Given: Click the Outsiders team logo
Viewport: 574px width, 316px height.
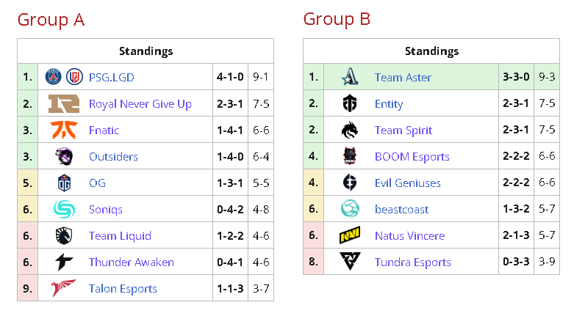Looking at the screenshot, I should (63, 156).
